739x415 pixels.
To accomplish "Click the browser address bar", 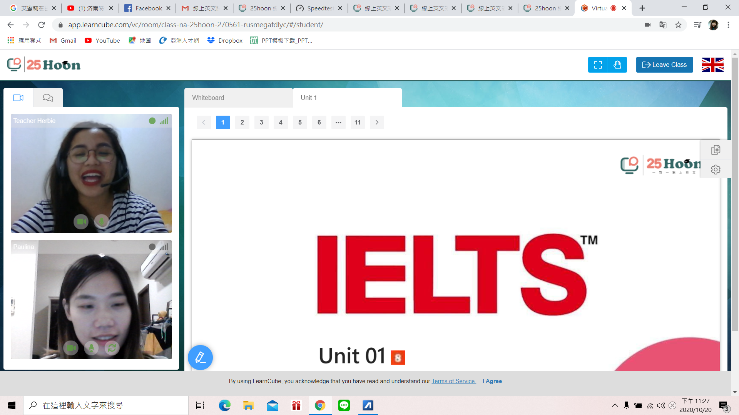I will [x=346, y=25].
